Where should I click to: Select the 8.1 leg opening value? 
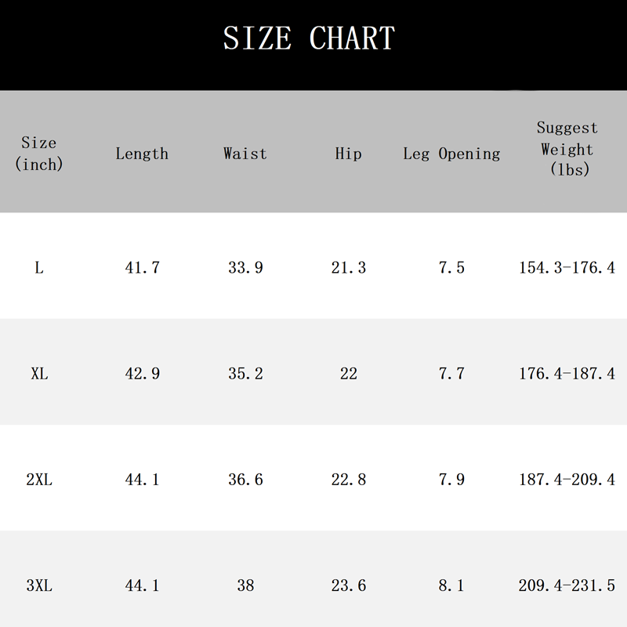451,585
